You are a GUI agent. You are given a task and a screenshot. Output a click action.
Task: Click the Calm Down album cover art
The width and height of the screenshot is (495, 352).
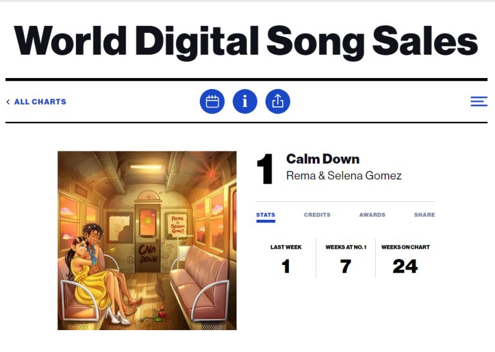click(x=147, y=240)
